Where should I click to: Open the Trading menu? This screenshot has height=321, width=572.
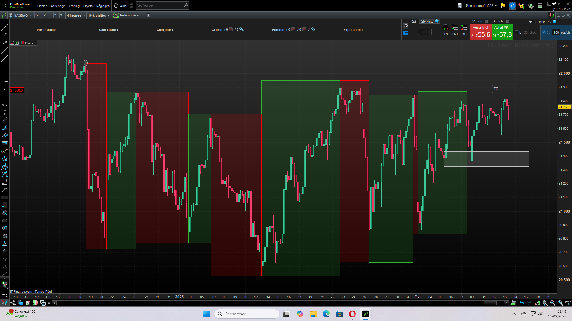point(74,6)
